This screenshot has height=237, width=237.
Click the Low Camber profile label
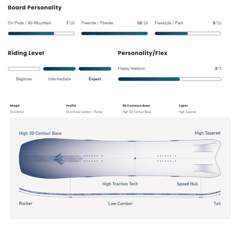pos(120,204)
